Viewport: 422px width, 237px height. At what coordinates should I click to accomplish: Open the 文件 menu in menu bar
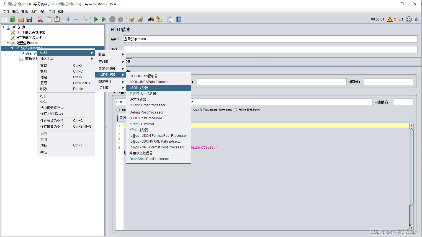coord(6,12)
